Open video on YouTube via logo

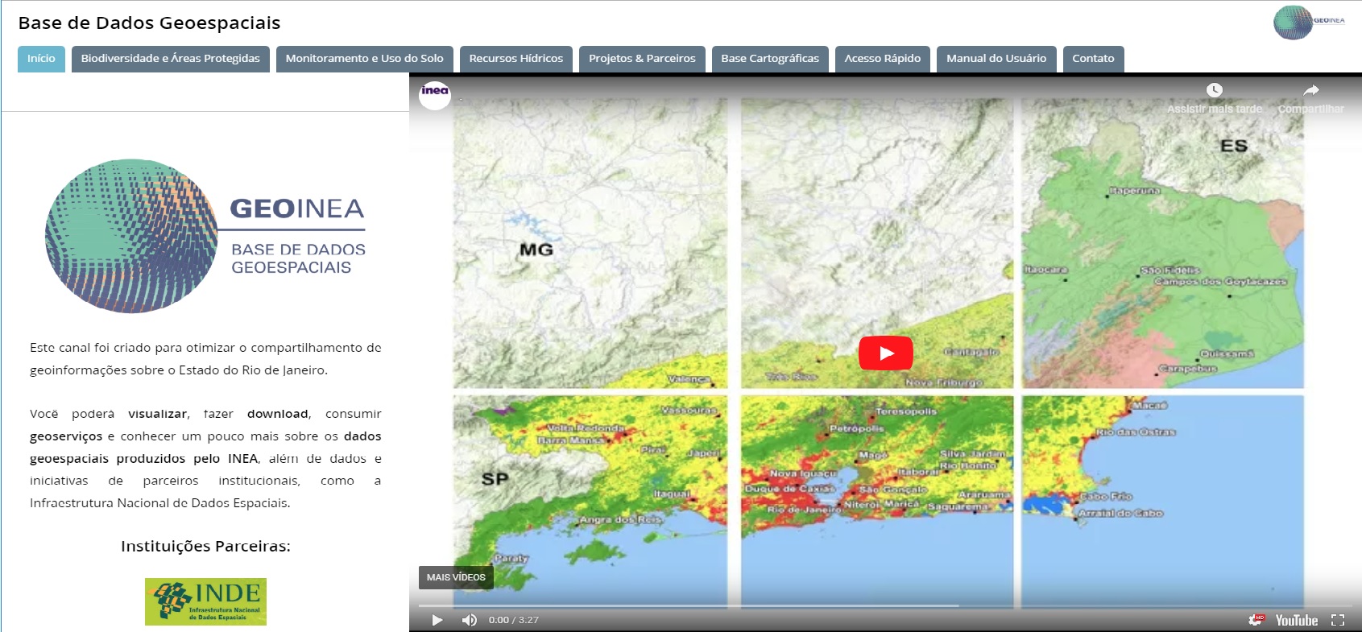click(1296, 620)
